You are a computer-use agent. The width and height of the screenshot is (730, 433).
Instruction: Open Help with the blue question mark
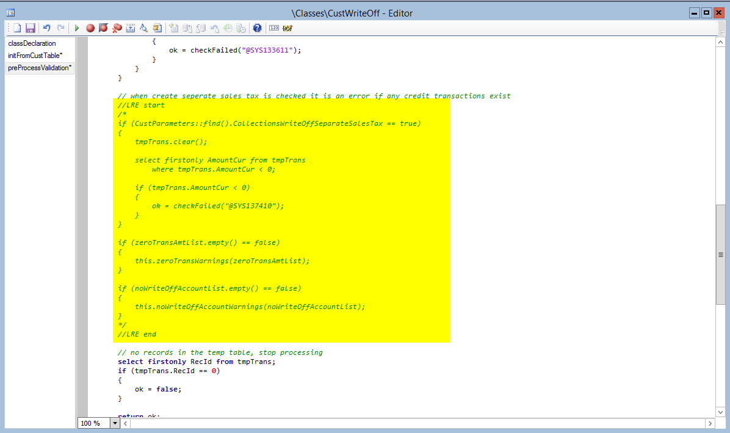tap(257, 28)
